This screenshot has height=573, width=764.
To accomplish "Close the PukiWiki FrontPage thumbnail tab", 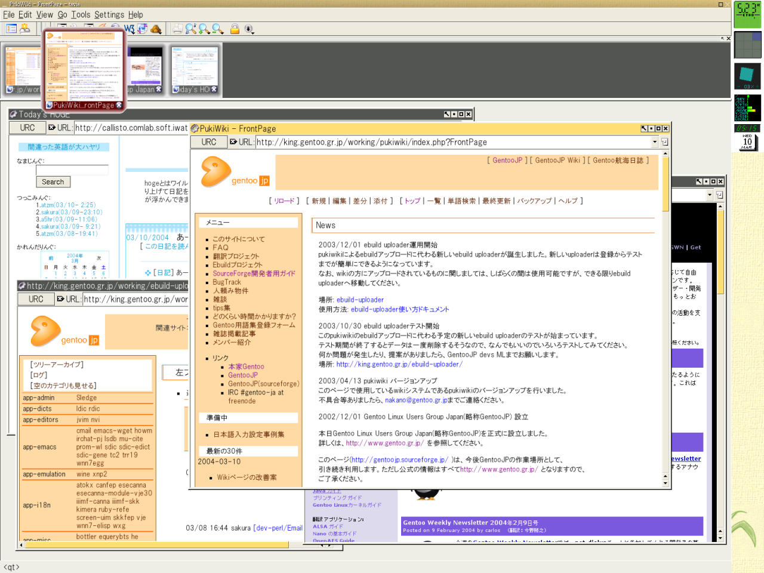I will click(x=119, y=105).
